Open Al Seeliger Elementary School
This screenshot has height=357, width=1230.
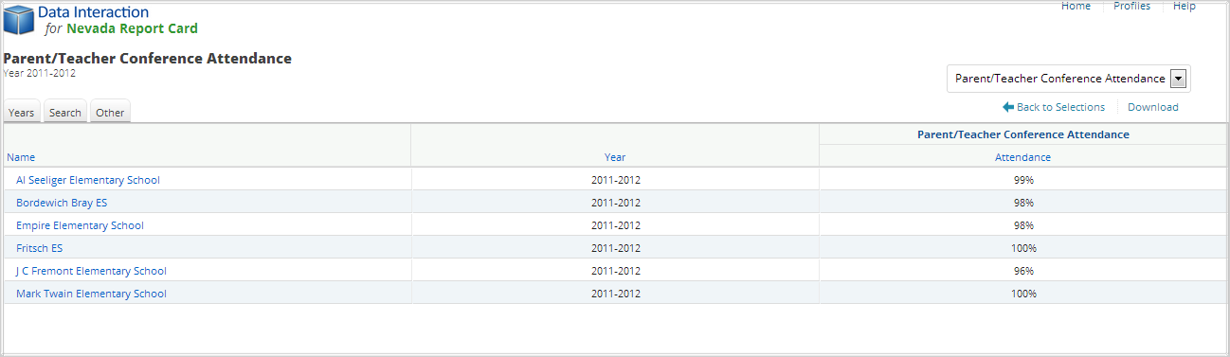[x=88, y=180]
